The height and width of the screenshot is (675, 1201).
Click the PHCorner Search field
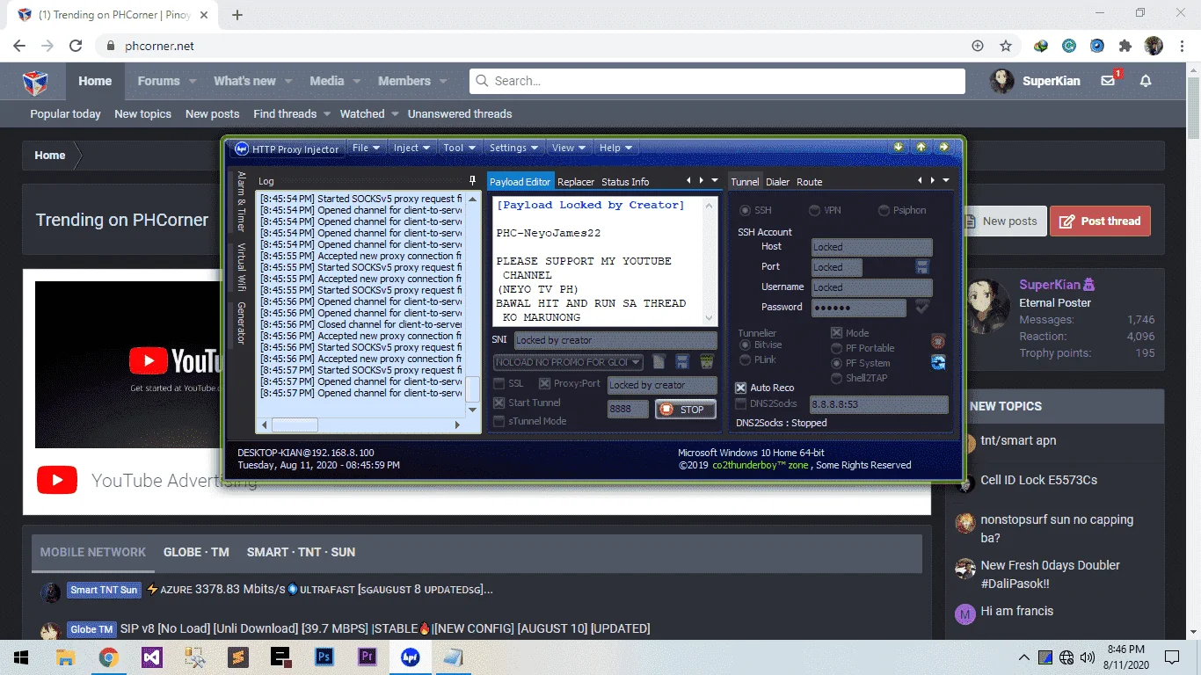(717, 81)
